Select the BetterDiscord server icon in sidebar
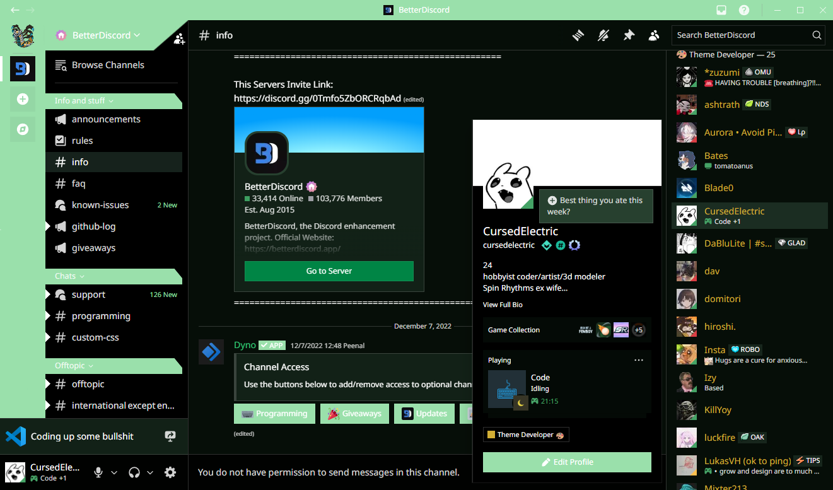The image size is (833, 490). (x=23, y=68)
